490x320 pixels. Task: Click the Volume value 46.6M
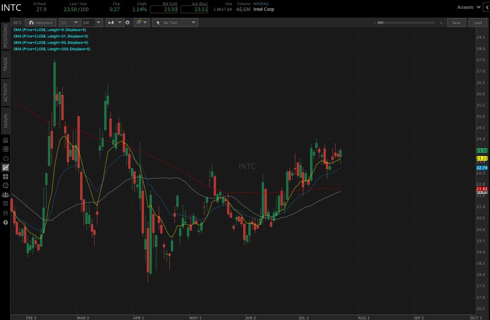coord(243,9)
